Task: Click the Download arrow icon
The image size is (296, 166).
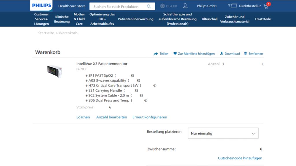Action: pyautogui.click(x=222, y=53)
